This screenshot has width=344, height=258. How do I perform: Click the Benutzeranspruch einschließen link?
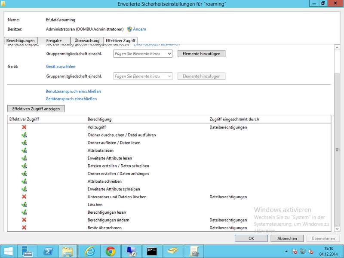coord(73,91)
